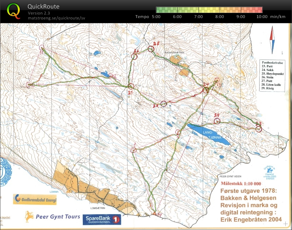Click the Gudbrandsdal Energi sponsor logo
The width and height of the screenshot is (292, 230).
(x=35, y=199)
